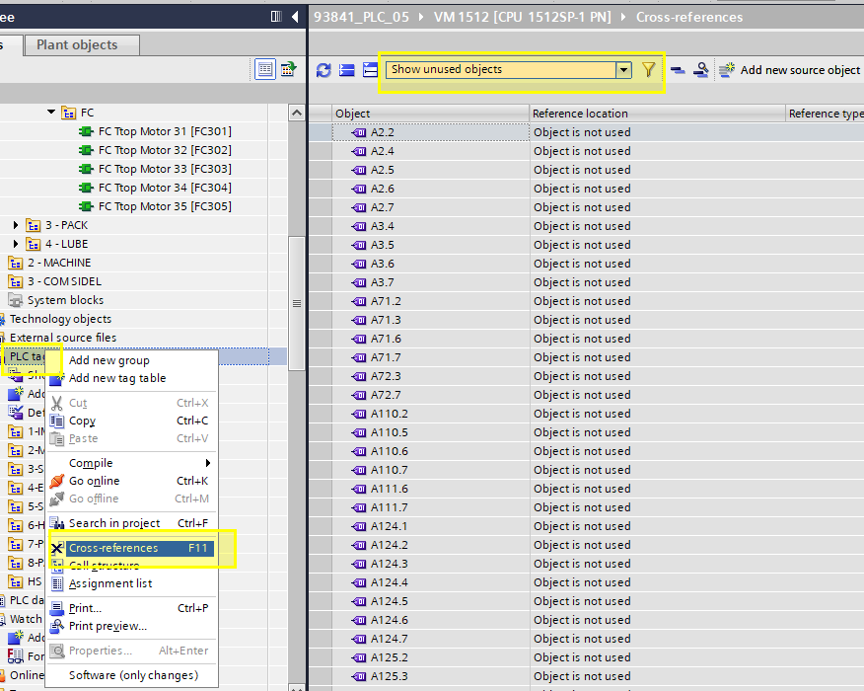Click breadcrumb 93841_PLC_05

coord(361,17)
